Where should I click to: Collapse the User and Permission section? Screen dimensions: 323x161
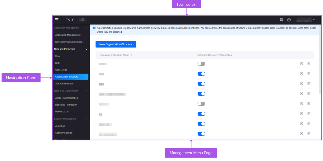(x=87, y=49)
